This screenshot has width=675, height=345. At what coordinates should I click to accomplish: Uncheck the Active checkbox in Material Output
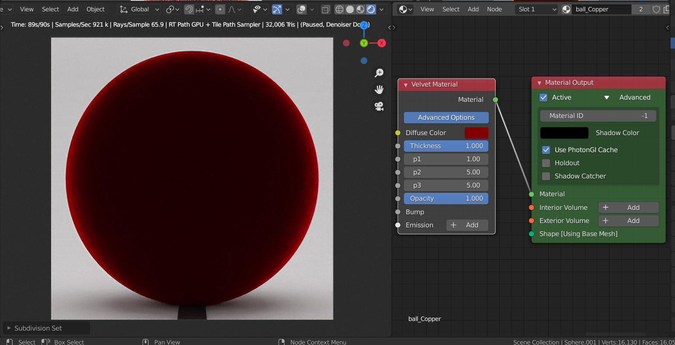(x=543, y=98)
